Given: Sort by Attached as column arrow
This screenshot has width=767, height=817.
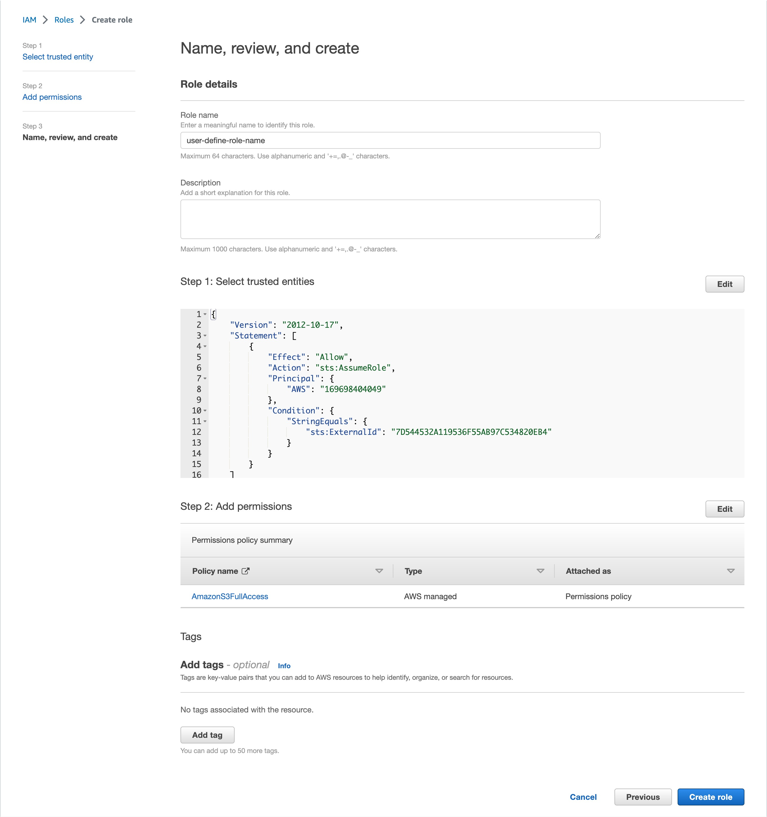Looking at the screenshot, I should pyautogui.click(x=730, y=571).
